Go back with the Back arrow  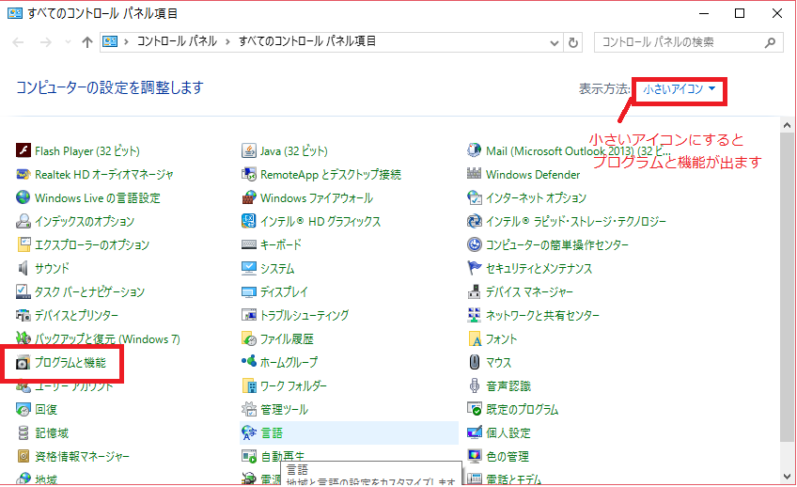coord(18,42)
